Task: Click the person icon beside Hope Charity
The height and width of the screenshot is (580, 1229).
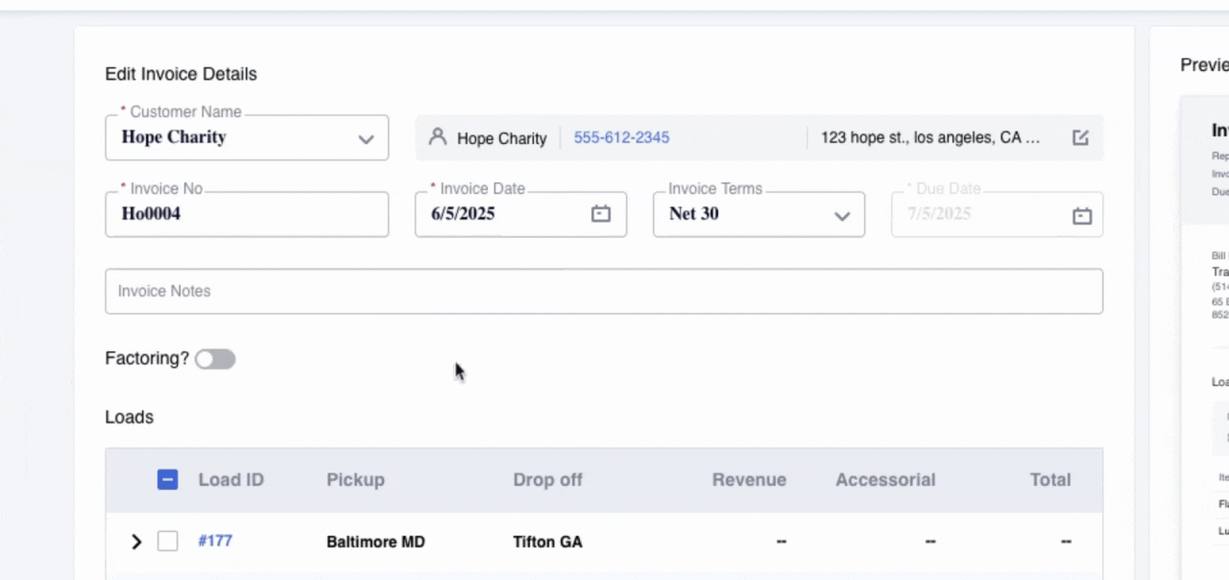Action: 438,137
